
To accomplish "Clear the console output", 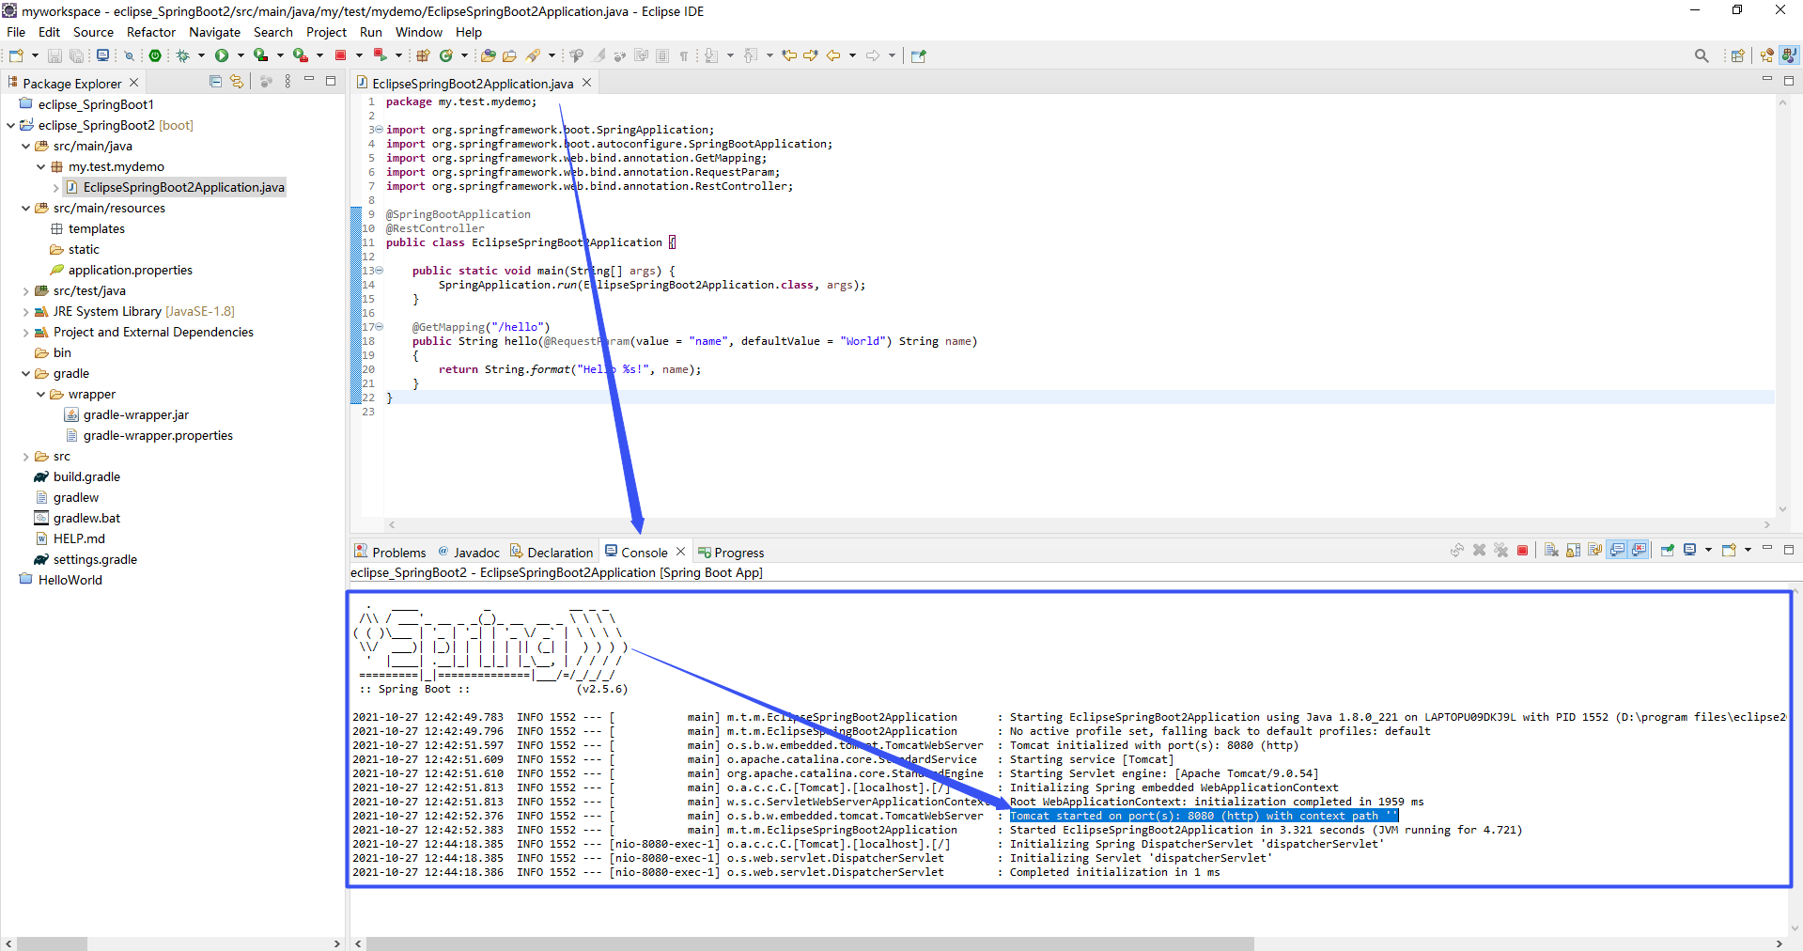I will click(1551, 551).
